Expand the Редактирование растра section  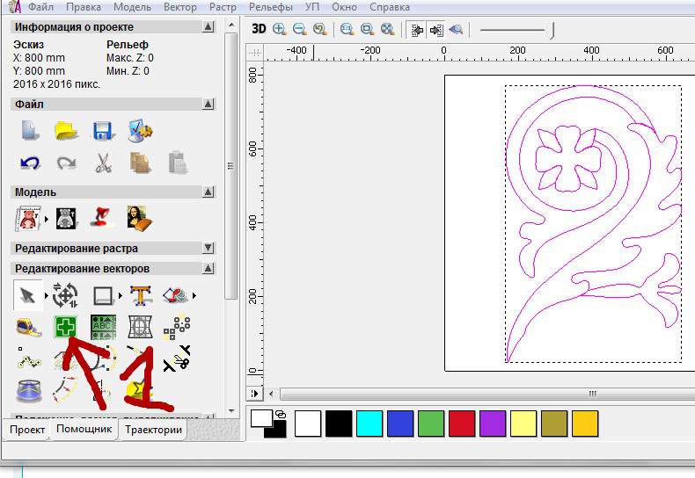pos(208,248)
